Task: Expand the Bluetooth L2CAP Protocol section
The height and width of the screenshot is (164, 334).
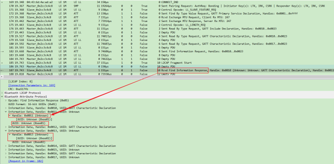Action: click(2, 93)
